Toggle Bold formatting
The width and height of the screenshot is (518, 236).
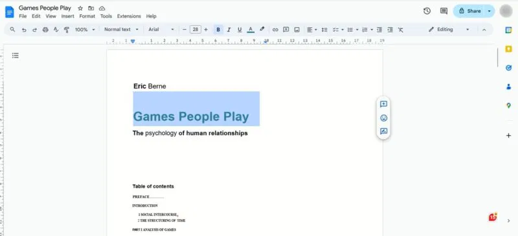point(218,30)
